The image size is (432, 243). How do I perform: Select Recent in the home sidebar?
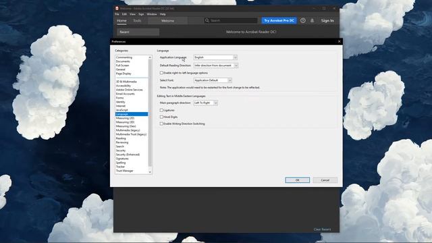click(138, 32)
